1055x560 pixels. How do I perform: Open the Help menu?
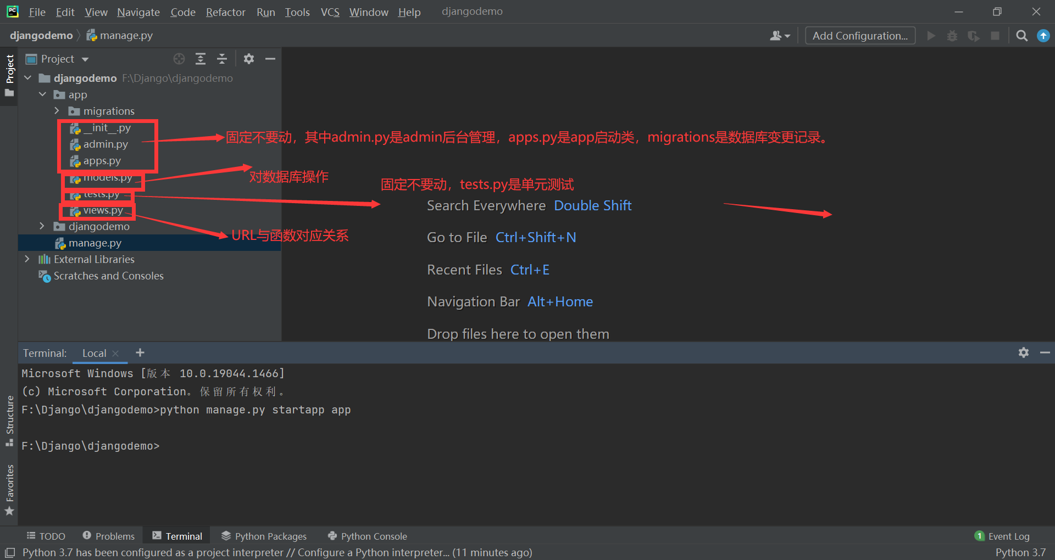tap(409, 12)
